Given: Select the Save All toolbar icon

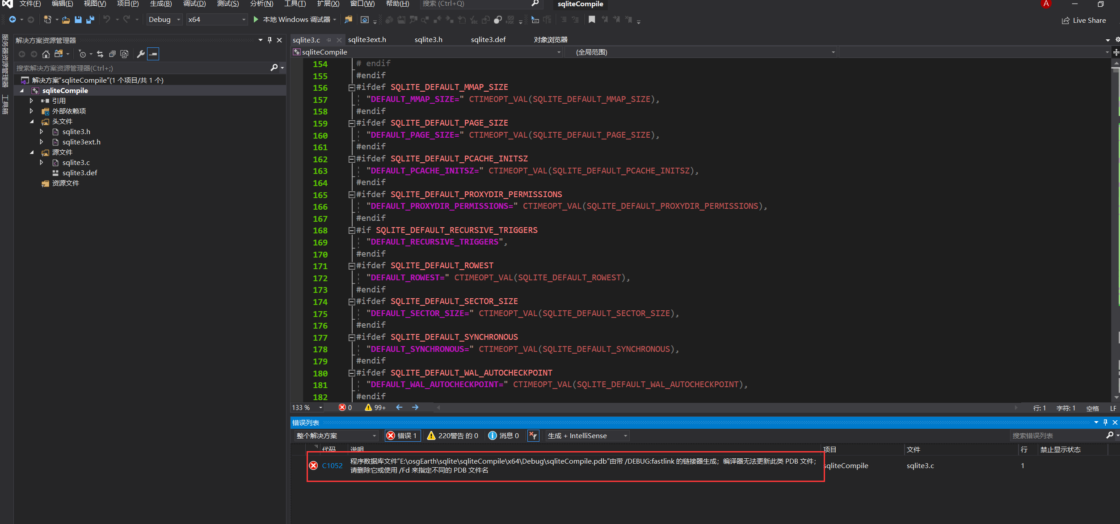Looking at the screenshot, I should click(90, 19).
